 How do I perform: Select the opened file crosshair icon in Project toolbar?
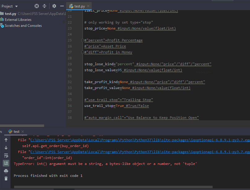(x=37, y=6)
